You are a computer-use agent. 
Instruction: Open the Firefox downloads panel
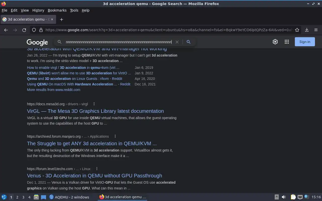(x=307, y=30)
